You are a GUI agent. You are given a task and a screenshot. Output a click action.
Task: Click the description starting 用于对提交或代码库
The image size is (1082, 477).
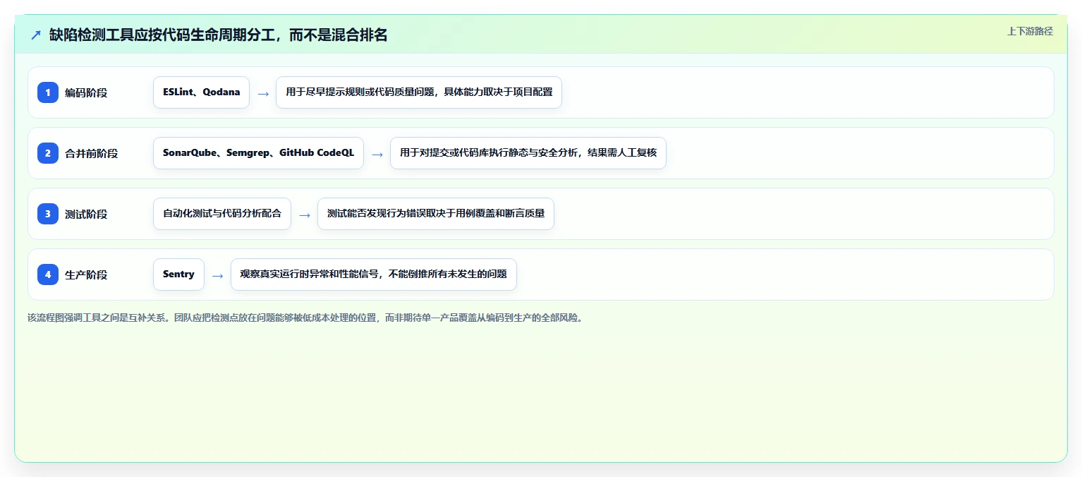[x=528, y=153]
